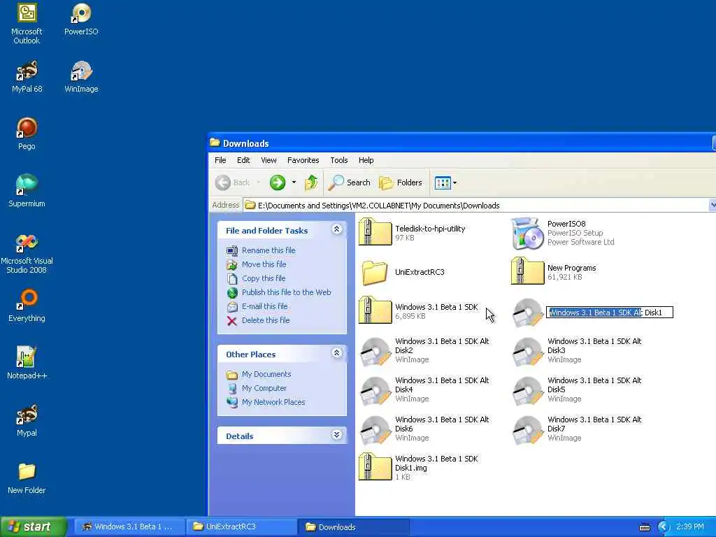Click the keyboard tray icon
The image size is (716, 537).
click(645, 527)
